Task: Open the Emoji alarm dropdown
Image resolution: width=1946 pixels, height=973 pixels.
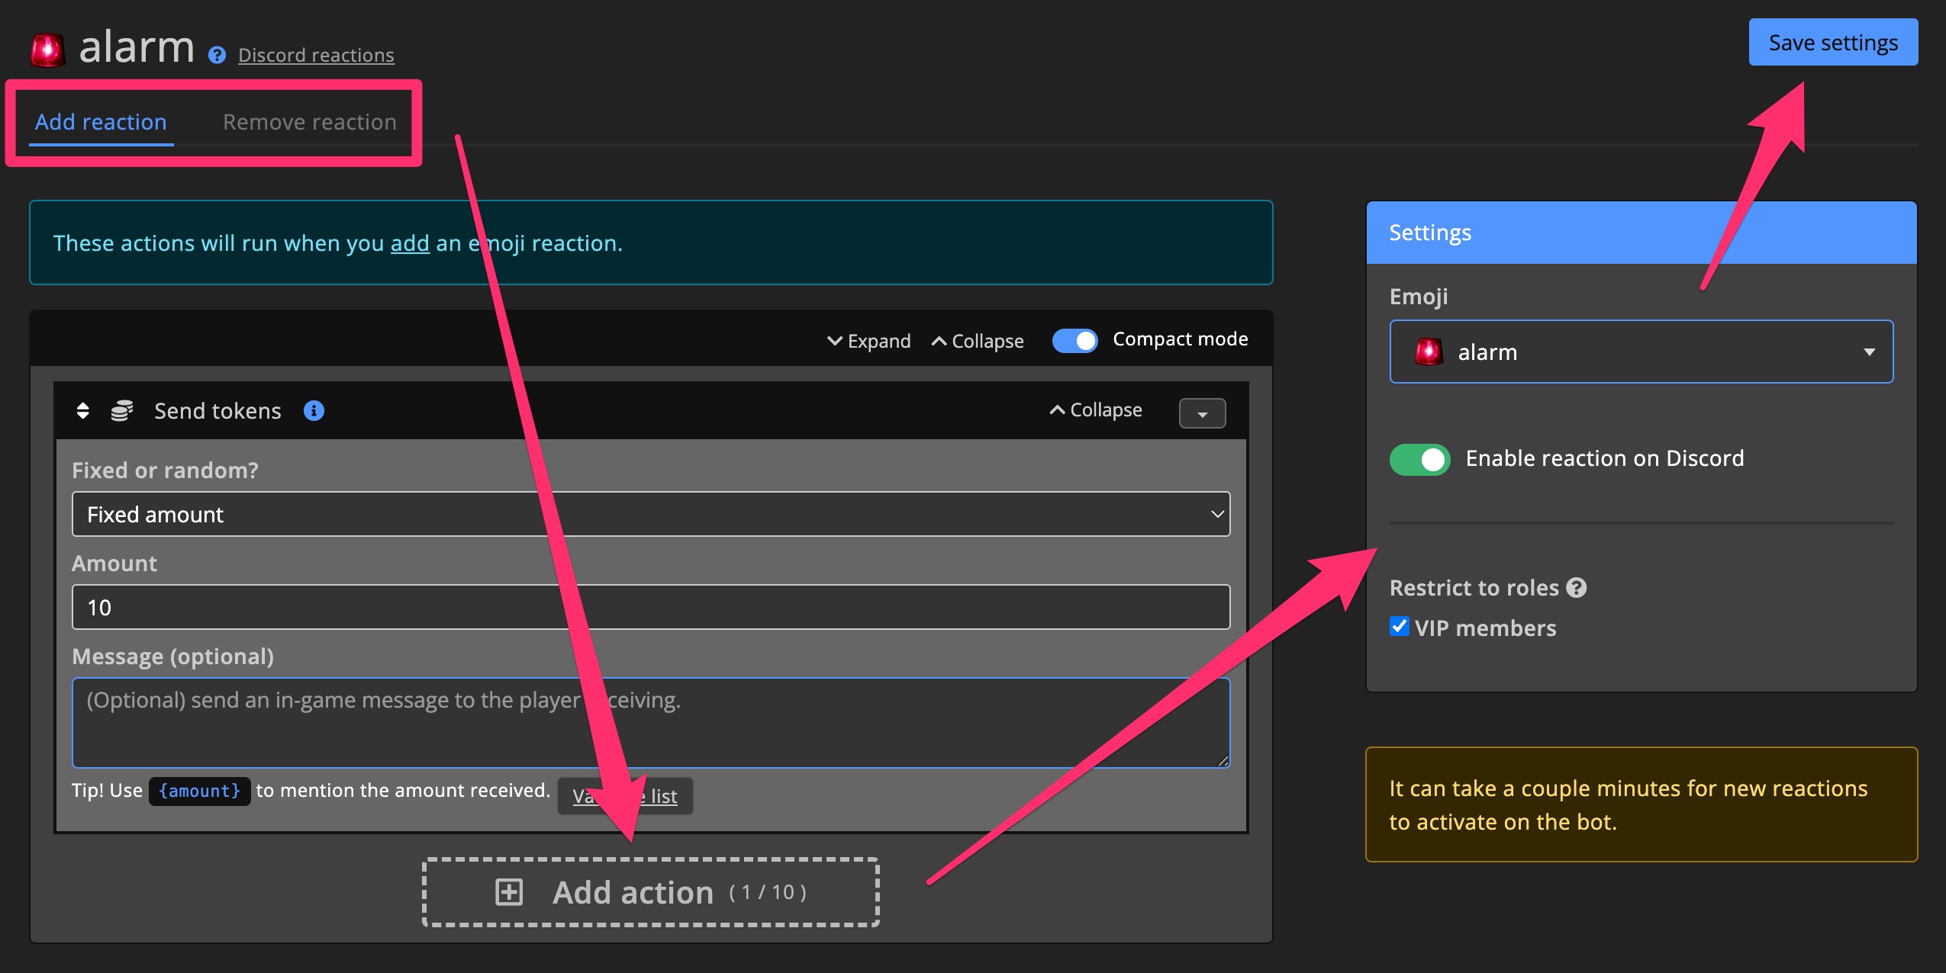Action: click(1641, 352)
